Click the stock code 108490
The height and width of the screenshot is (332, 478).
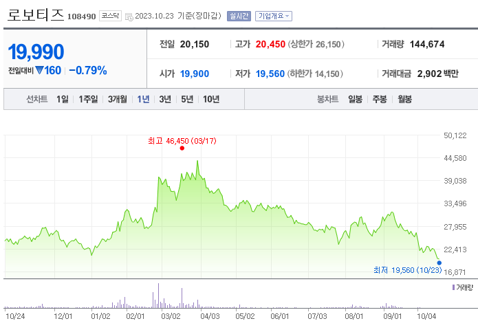pyautogui.click(x=81, y=16)
